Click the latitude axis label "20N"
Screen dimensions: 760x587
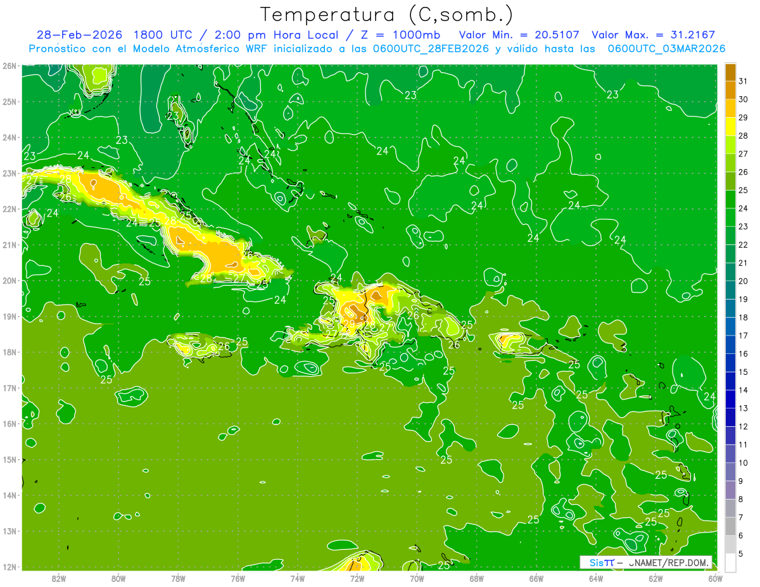coord(9,281)
